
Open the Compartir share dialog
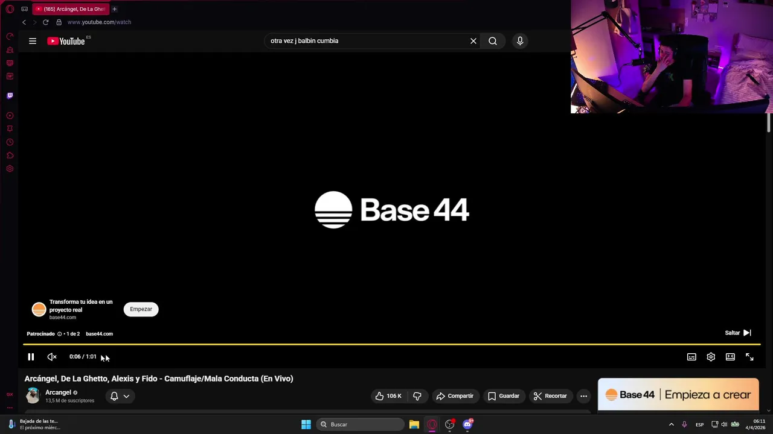tap(455, 396)
